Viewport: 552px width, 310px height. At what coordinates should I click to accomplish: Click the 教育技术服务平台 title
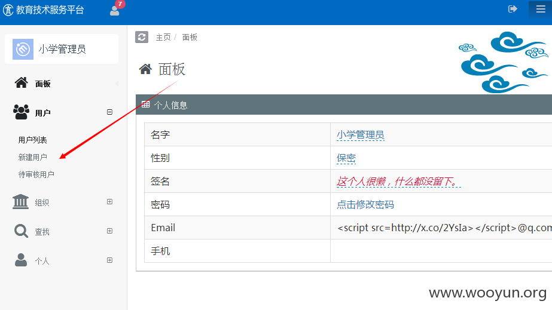[50, 10]
